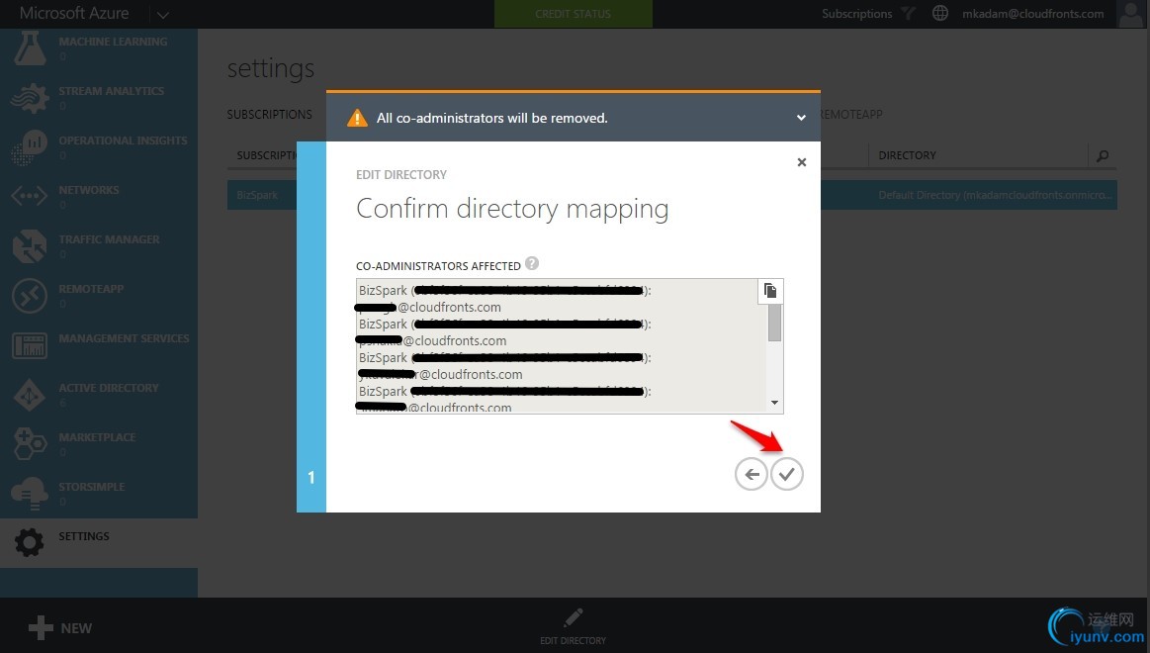Select Active Directory in sidebar
This screenshot has height=653, width=1150.
point(99,396)
